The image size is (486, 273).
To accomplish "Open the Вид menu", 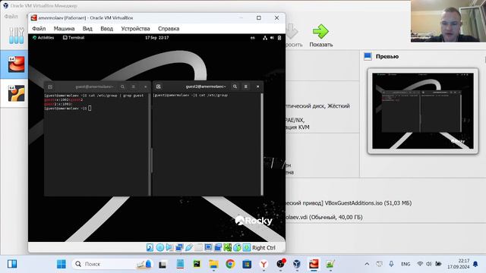I will tap(87, 29).
